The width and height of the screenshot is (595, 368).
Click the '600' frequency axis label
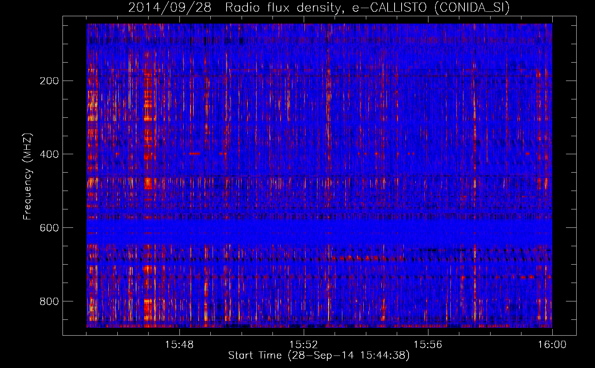[x=49, y=228]
